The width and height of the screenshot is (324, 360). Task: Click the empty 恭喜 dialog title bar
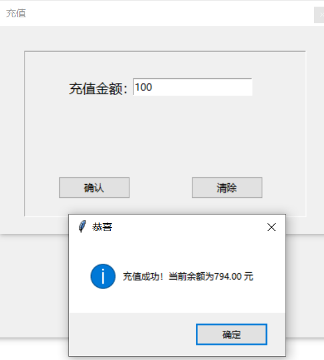tap(188, 227)
